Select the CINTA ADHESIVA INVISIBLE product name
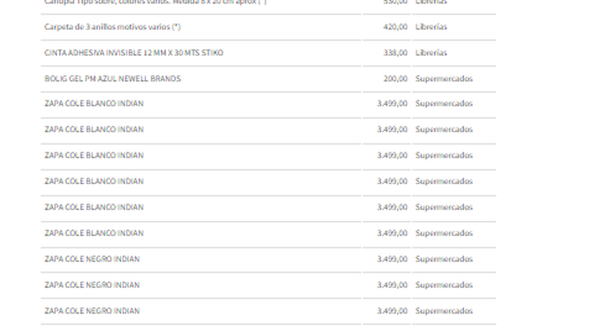 tap(134, 53)
